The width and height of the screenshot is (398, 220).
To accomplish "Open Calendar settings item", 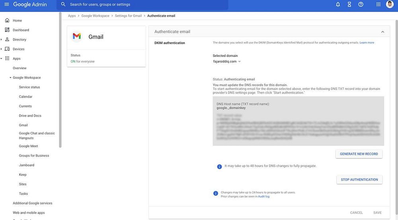I will tap(25, 97).
